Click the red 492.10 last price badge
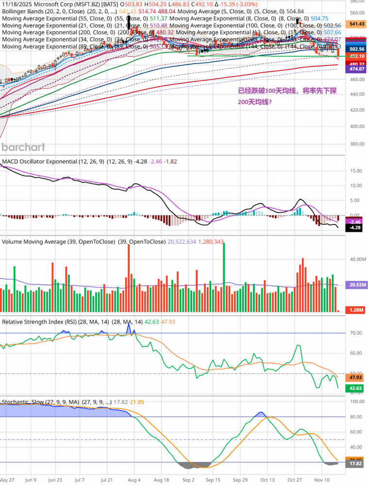The width and height of the screenshot is (368, 485). coord(356,56)
